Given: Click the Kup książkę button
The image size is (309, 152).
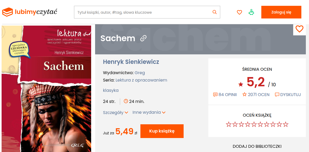Looking at the screenshot, I should [162, 131].
